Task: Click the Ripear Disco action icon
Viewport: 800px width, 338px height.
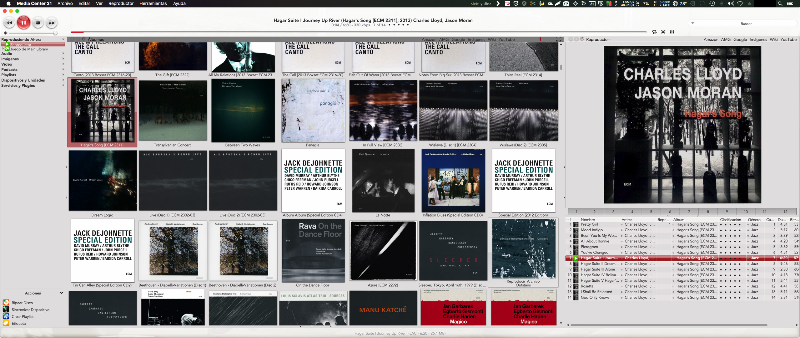Action: 6,302
